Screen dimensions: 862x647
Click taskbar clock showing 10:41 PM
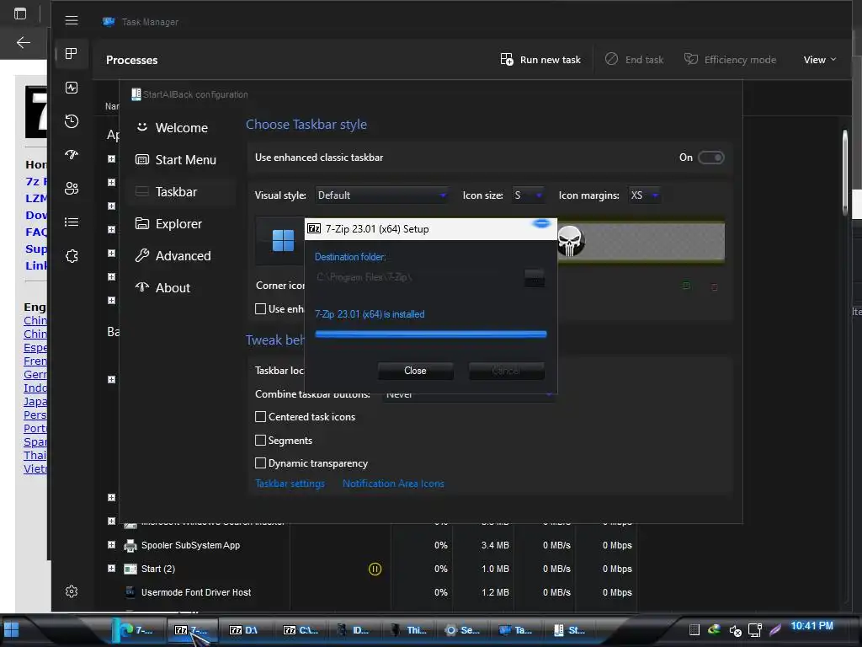click(811, 626)
